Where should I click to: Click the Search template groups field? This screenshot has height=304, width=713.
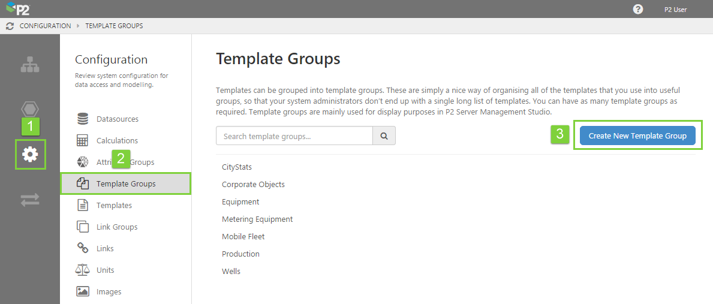click(294, 136)
